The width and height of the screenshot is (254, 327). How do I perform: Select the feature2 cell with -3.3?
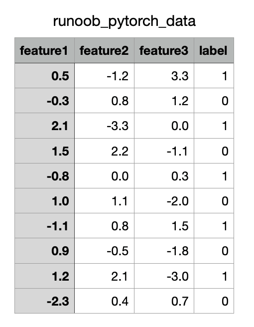(105, 126)
